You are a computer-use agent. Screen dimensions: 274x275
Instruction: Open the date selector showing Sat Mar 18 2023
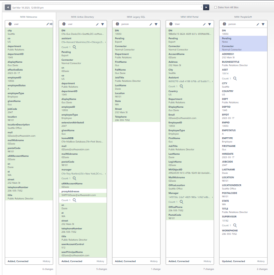pyautogui.click(x=107, y=7)
